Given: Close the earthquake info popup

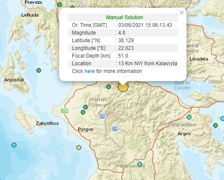Looking at the screenshot, I should (182, 13).
